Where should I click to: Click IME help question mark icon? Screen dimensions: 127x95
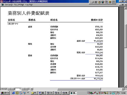pos(110,2)
